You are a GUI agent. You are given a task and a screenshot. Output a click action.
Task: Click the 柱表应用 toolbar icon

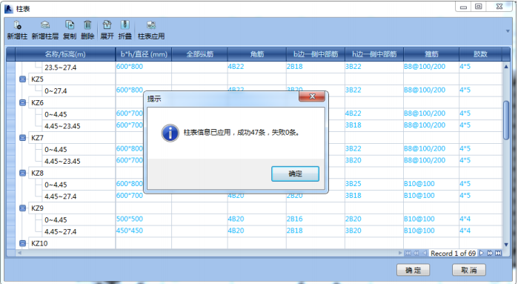151,25
